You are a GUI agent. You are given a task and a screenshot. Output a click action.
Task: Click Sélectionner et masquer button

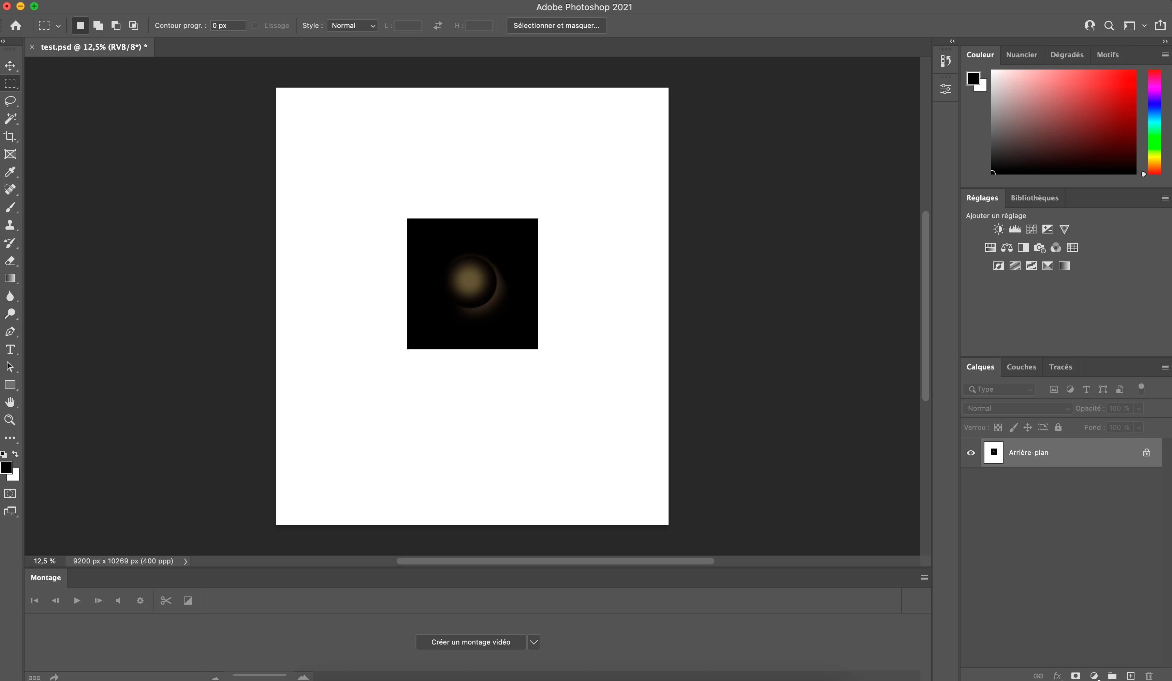[556, 26]
